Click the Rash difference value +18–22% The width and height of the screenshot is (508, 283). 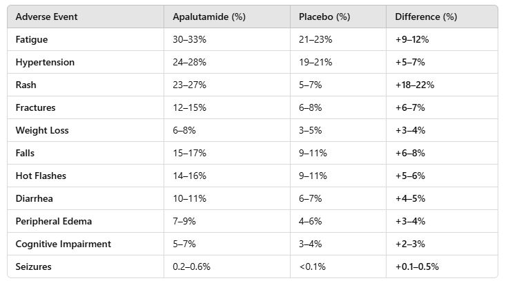415,85
